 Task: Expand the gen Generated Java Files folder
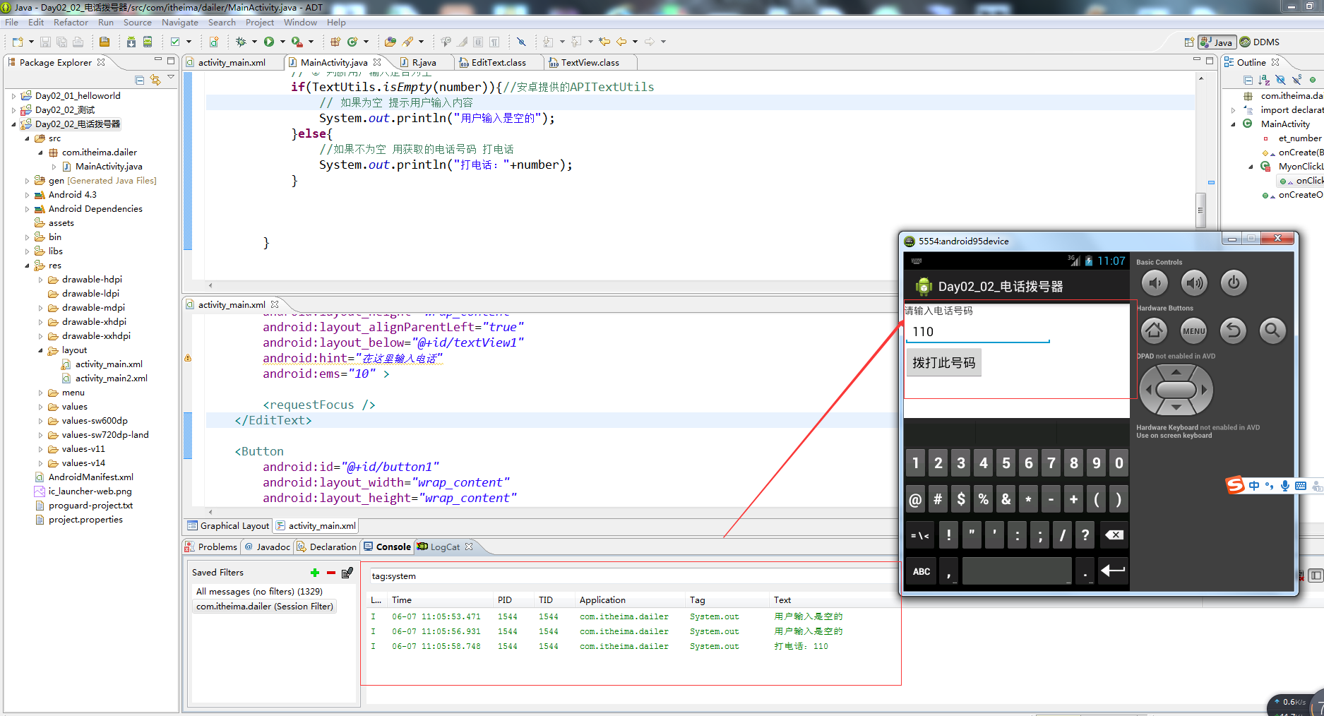click(27, 181)
